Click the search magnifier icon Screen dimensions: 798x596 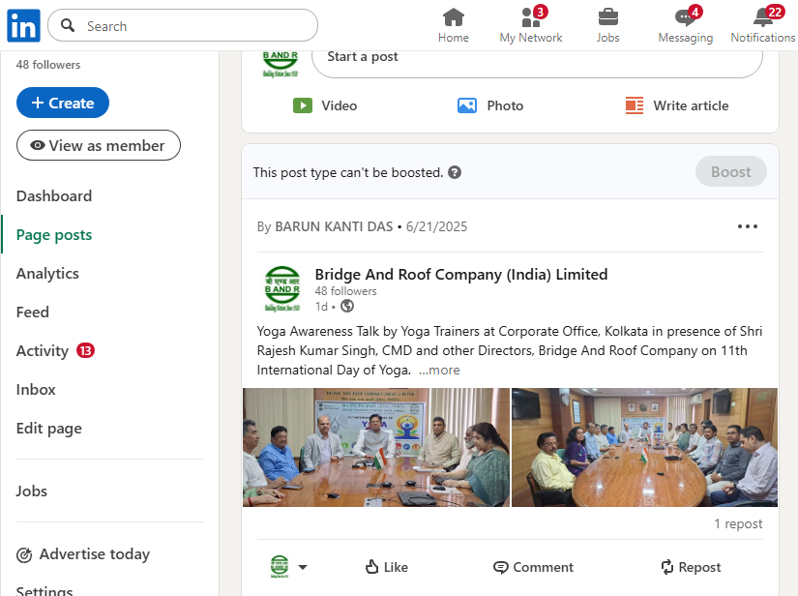(68, 25)
